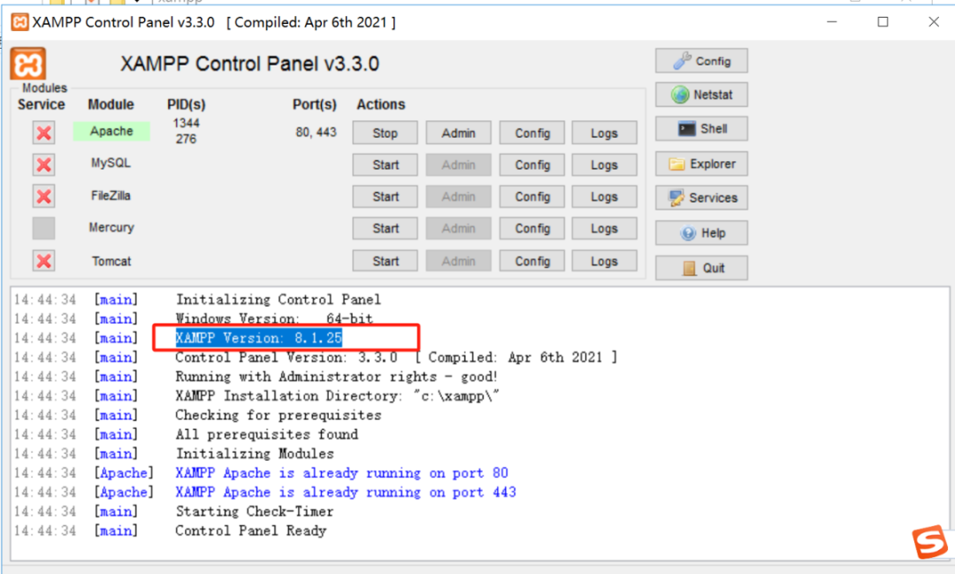
Task: Toggle Tomcat service install checkbox
Action: tap(44, 261)
